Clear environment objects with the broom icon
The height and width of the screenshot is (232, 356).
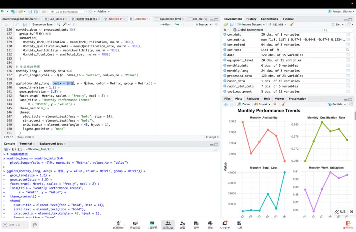[292, 24]
